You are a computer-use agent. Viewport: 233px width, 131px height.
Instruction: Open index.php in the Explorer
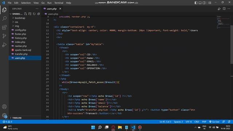pyautogui.click(x=25, y=42)
